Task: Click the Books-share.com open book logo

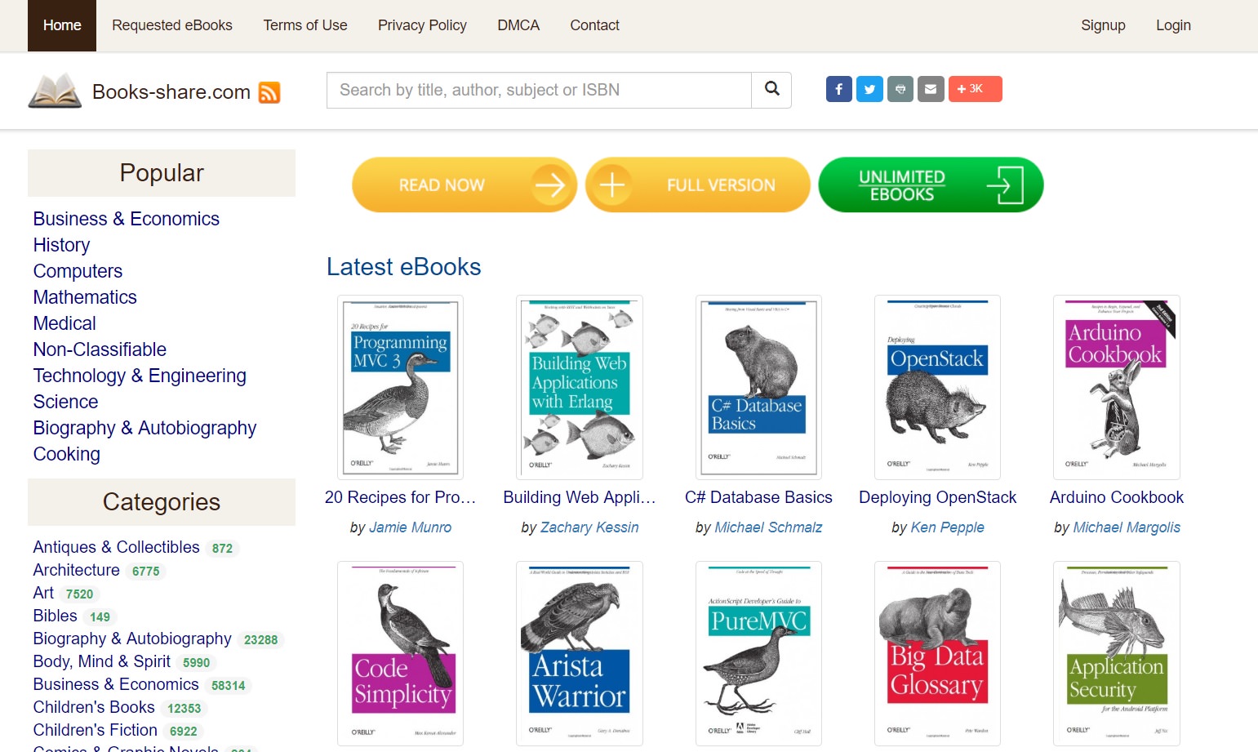Action: 55,91
